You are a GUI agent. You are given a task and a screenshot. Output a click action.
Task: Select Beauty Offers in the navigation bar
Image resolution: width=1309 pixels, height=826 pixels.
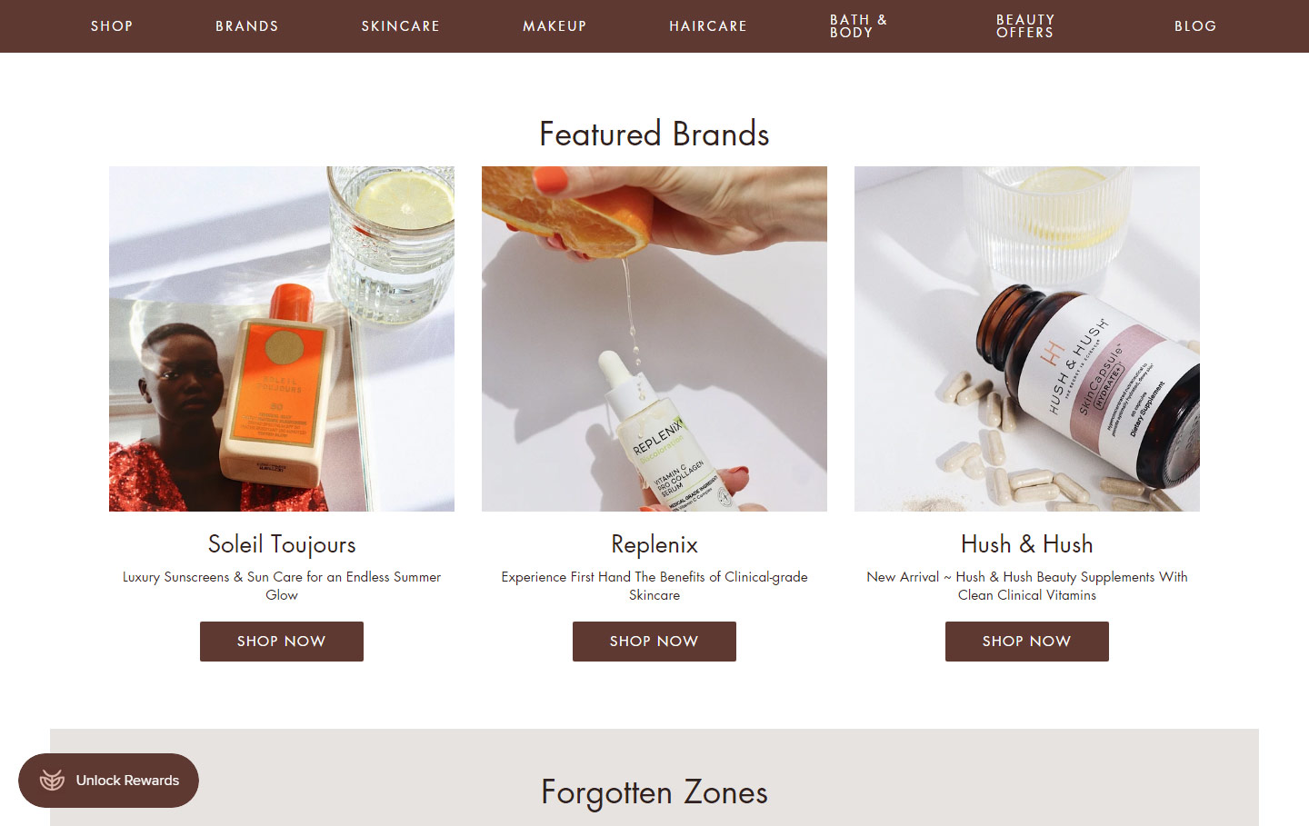[x=1025, y=26]
